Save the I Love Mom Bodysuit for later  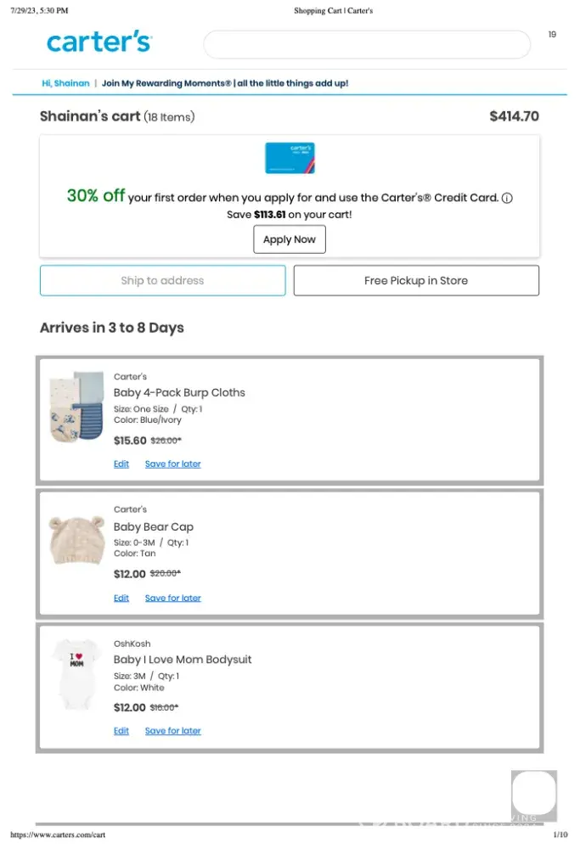[x=173, y=731]
